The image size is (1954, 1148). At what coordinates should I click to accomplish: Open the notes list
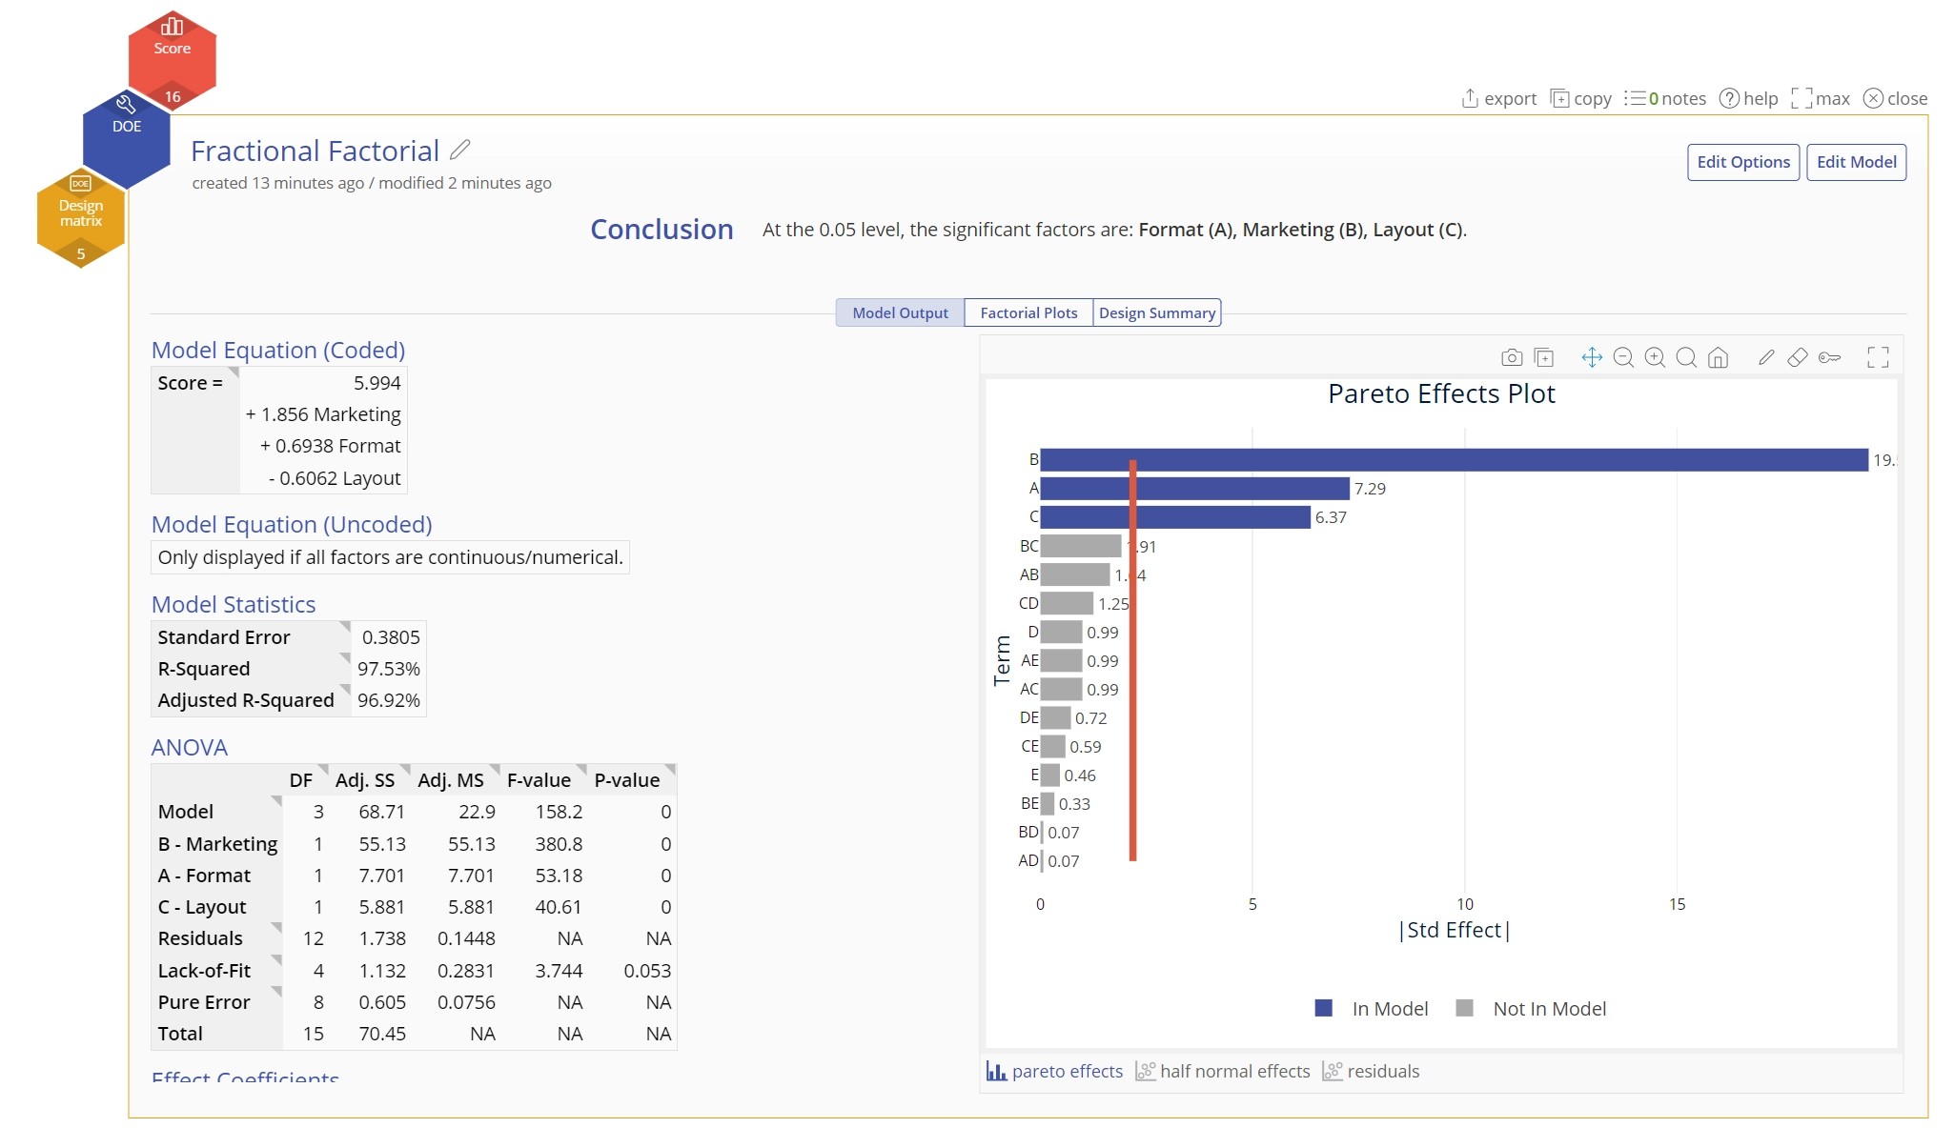pos(1666,98)
